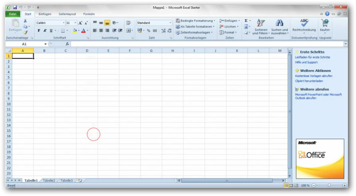
Task: Apply red font color A swatch
Action: coord(83,31)
